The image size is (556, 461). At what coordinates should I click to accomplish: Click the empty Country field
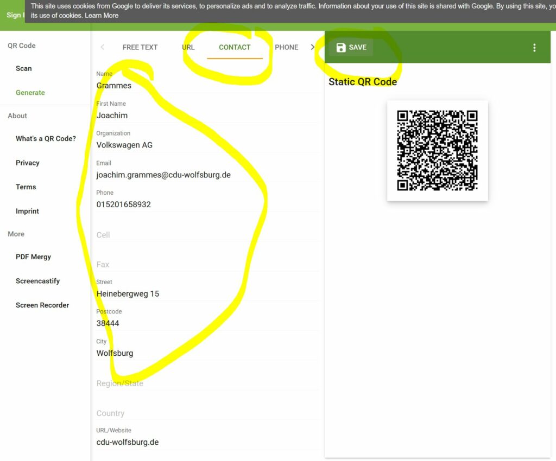(207, 413)
